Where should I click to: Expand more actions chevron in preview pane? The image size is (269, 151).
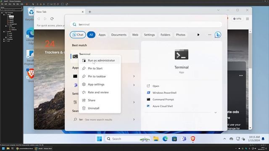pos(216,112)
